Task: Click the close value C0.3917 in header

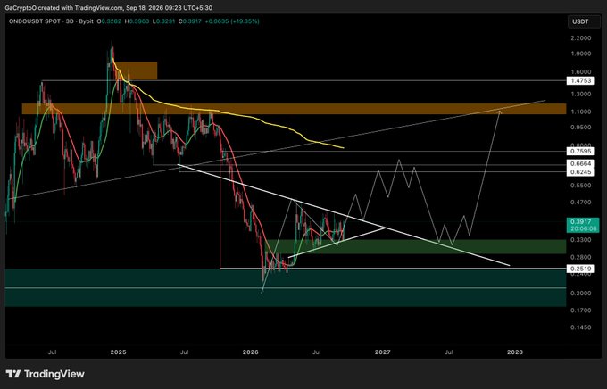Action: coord(189,21)
